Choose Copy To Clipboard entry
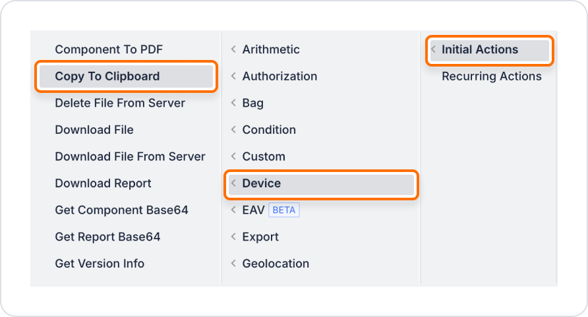Image resolution: width=588 pixels, height=317 pixels. (x=127, y=76)
